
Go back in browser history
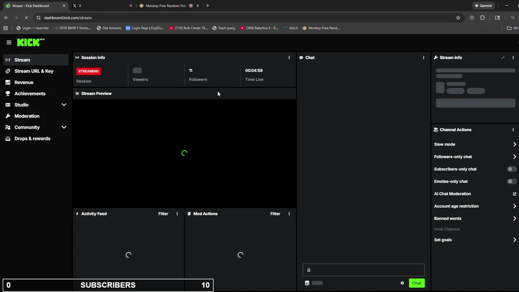click(x=6, y=18)
